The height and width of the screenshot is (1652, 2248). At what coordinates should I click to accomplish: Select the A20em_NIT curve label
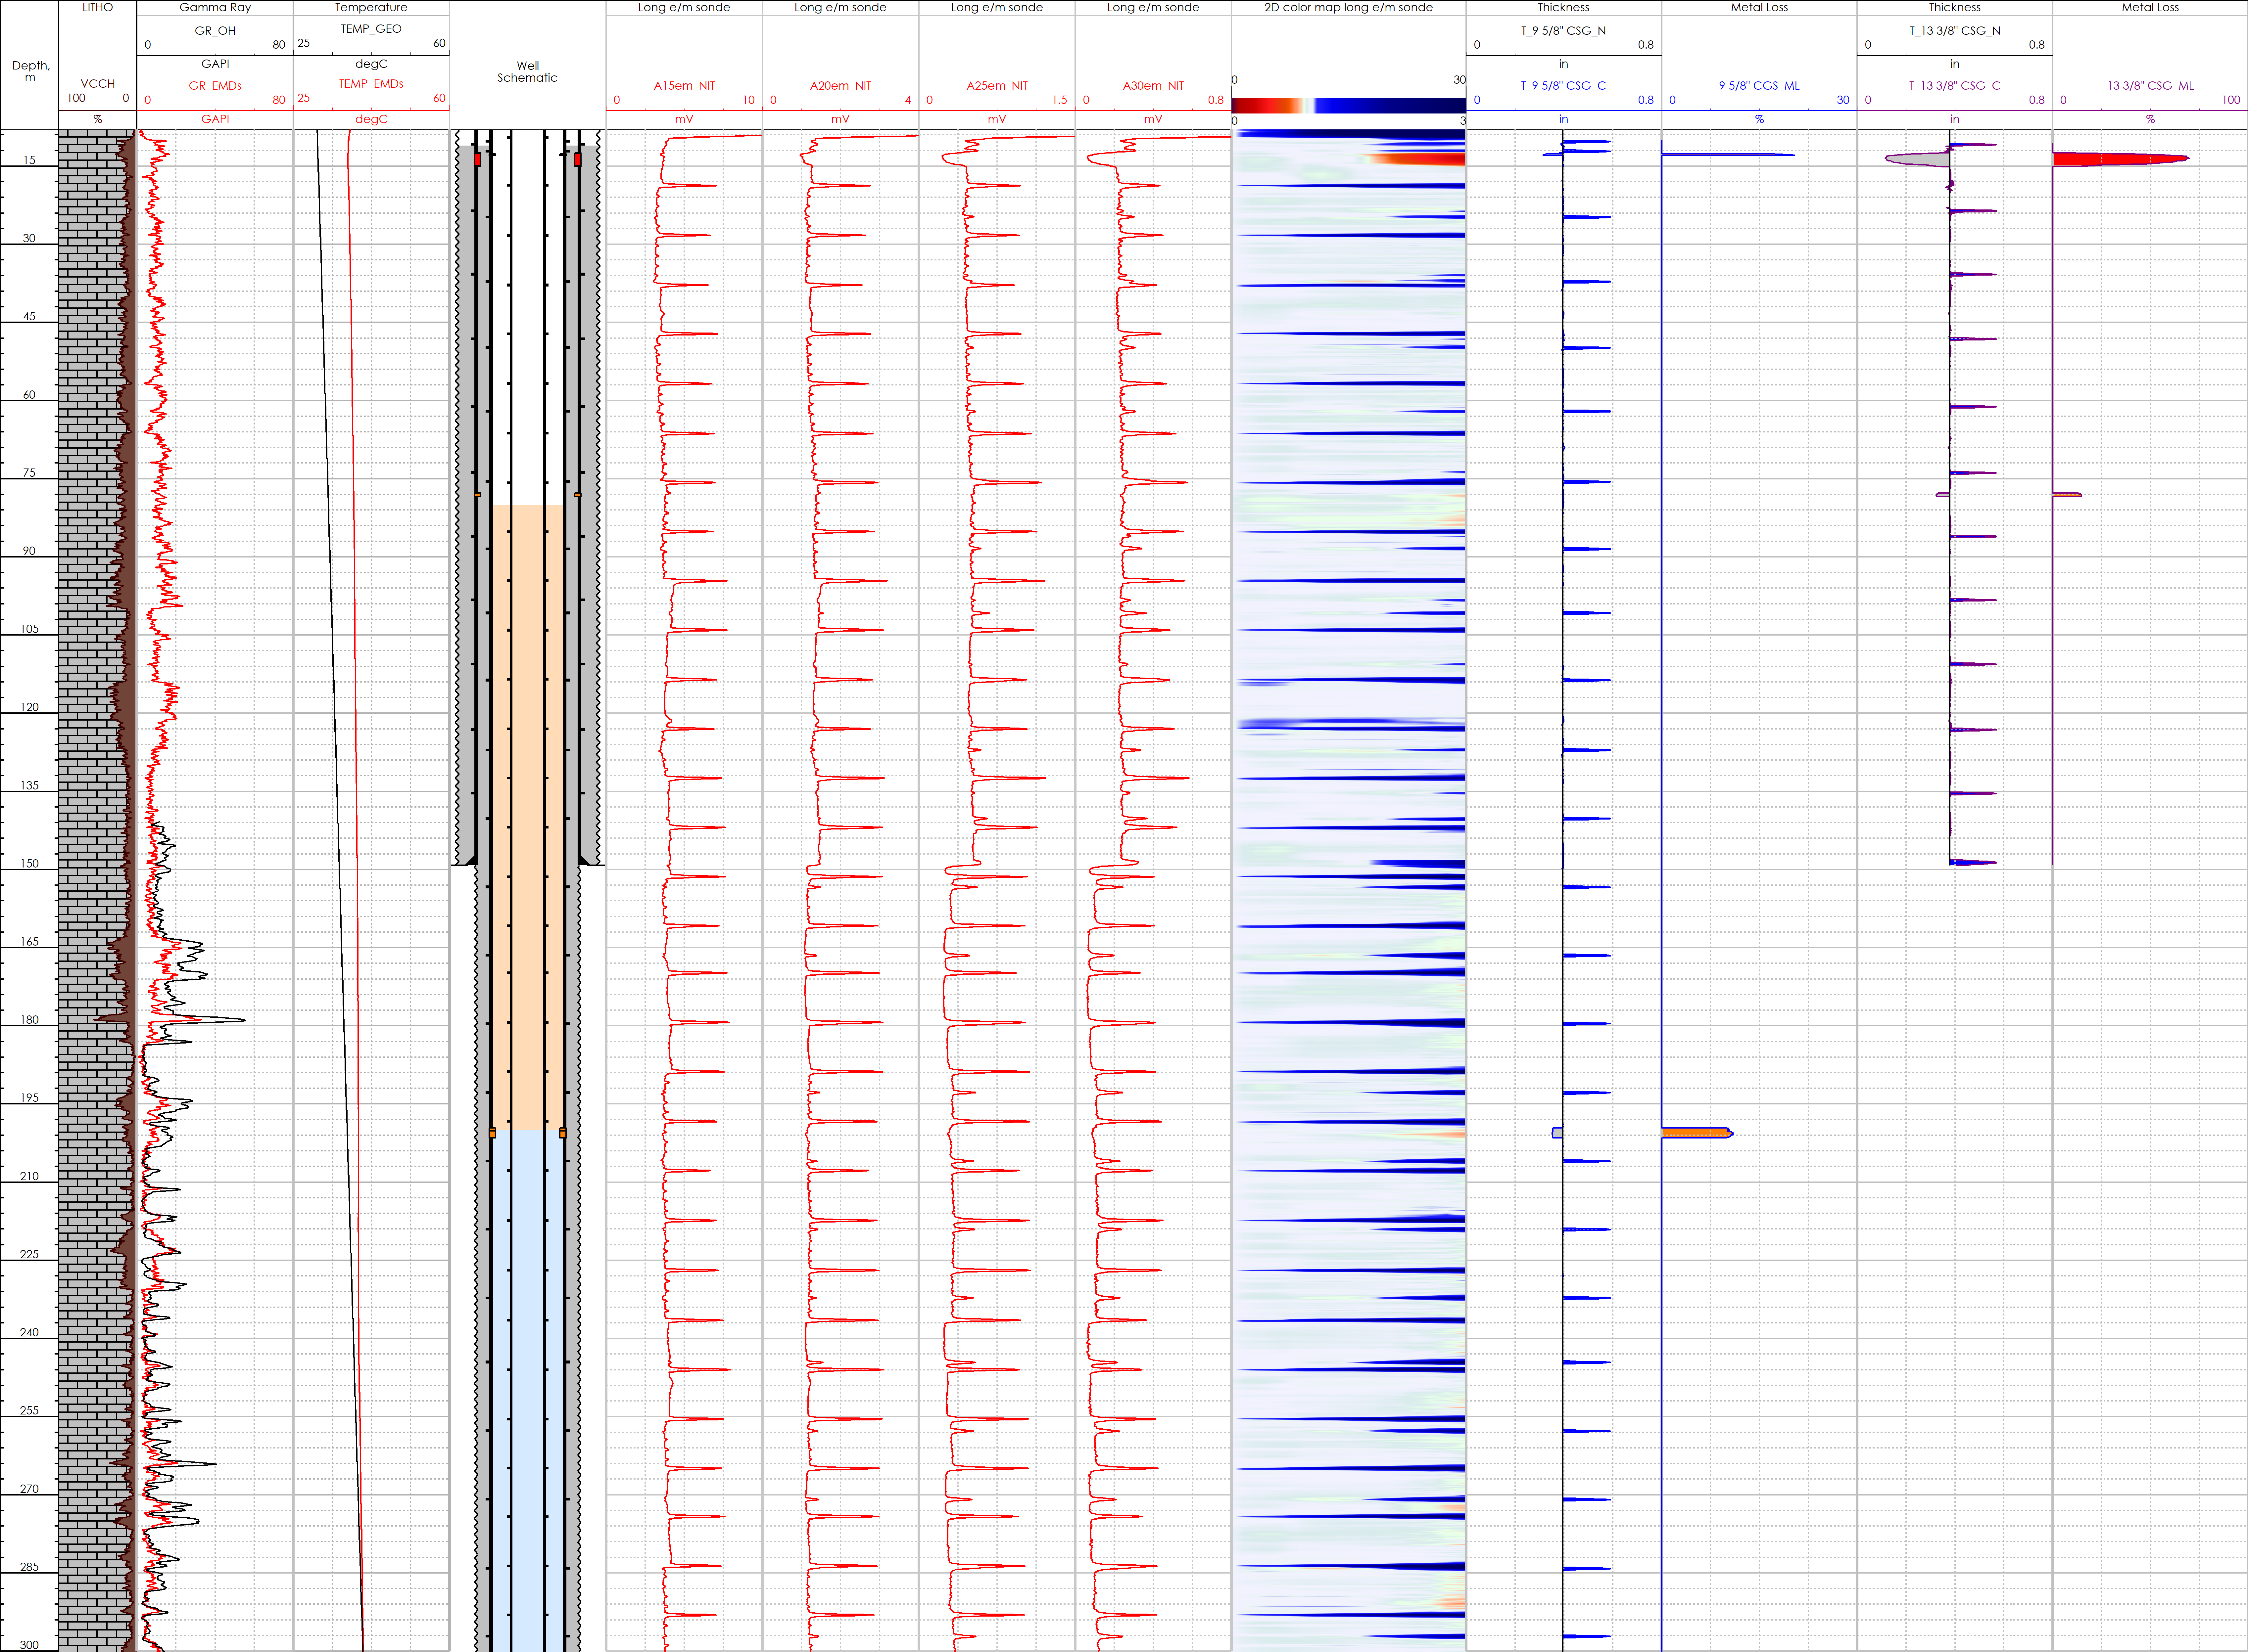pyautogui.click(x=840, y=86)
